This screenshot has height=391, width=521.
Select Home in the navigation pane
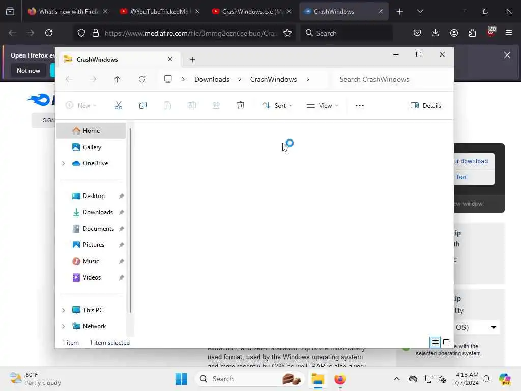click(91, 131)
